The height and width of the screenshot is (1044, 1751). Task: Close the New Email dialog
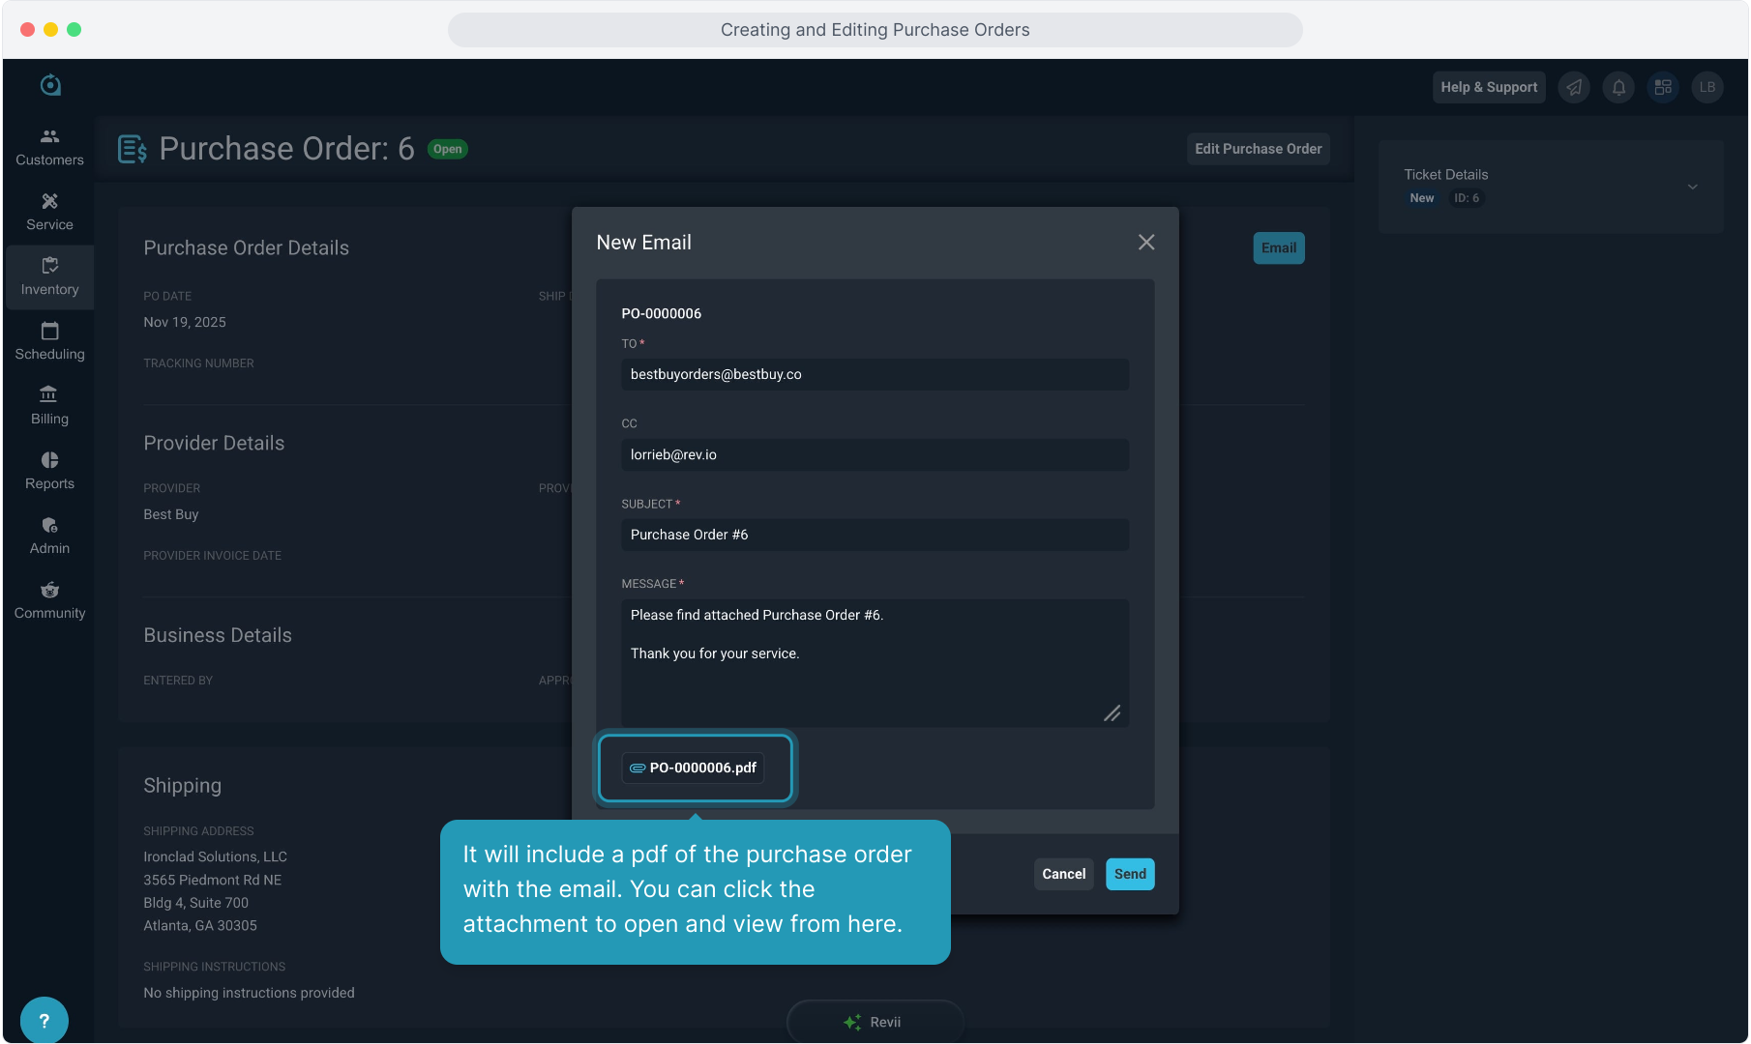coord(1146,243)
